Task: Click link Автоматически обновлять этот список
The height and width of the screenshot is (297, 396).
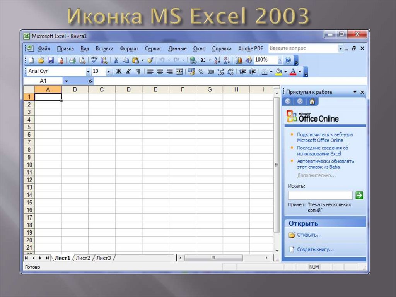Action: pyautogui.click(x=325, y=164)
